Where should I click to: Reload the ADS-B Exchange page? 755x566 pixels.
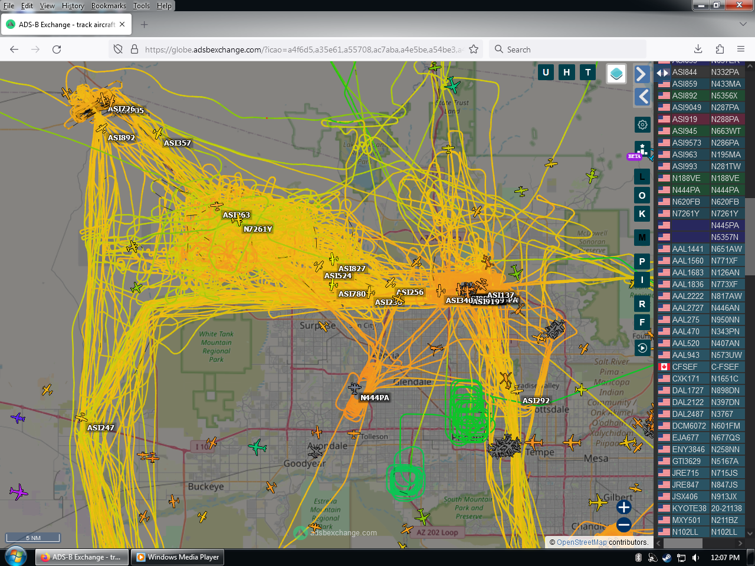[57, 50]
